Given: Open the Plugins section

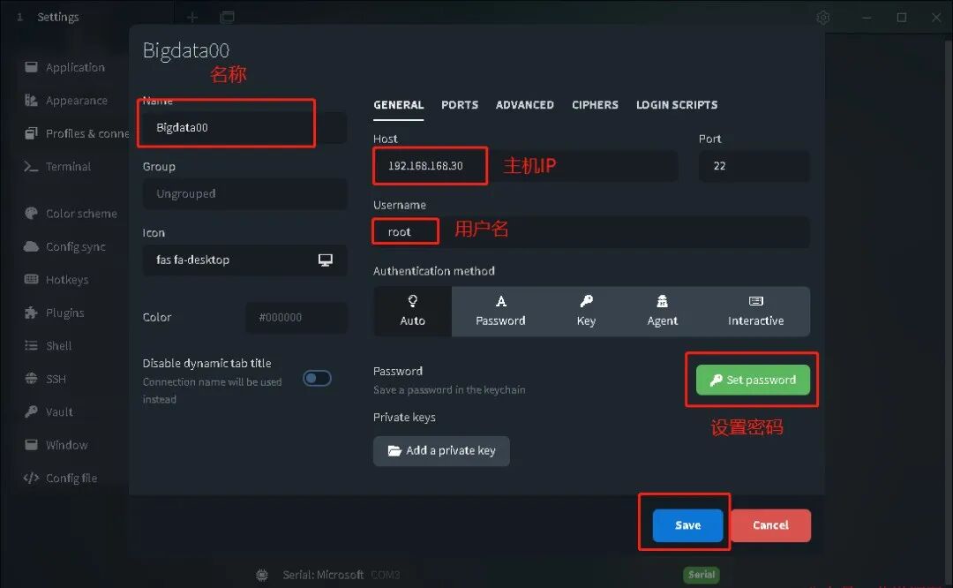Looking at the screenshot, I should (x=54, y=313).
